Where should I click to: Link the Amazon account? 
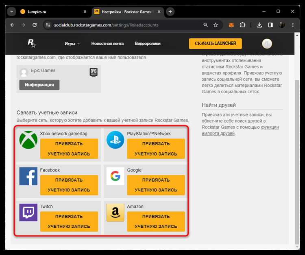coord(156,221)
